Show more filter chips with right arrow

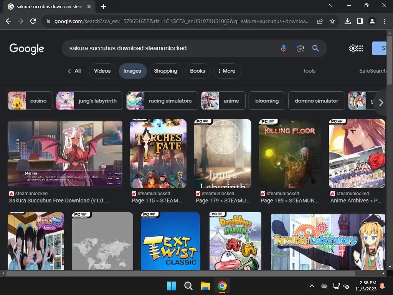coord(381,102)
